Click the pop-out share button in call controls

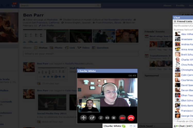click(x=92, y=118)
